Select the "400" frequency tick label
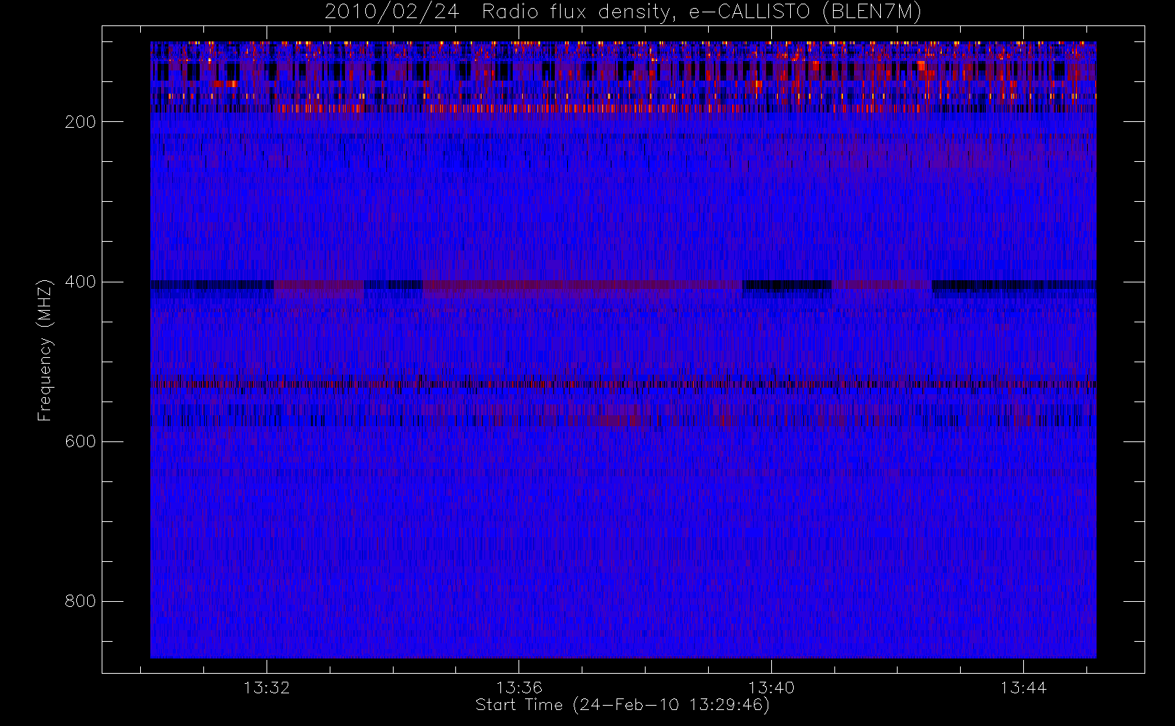This screenshot has width=1175, height=726. (80, 282)
